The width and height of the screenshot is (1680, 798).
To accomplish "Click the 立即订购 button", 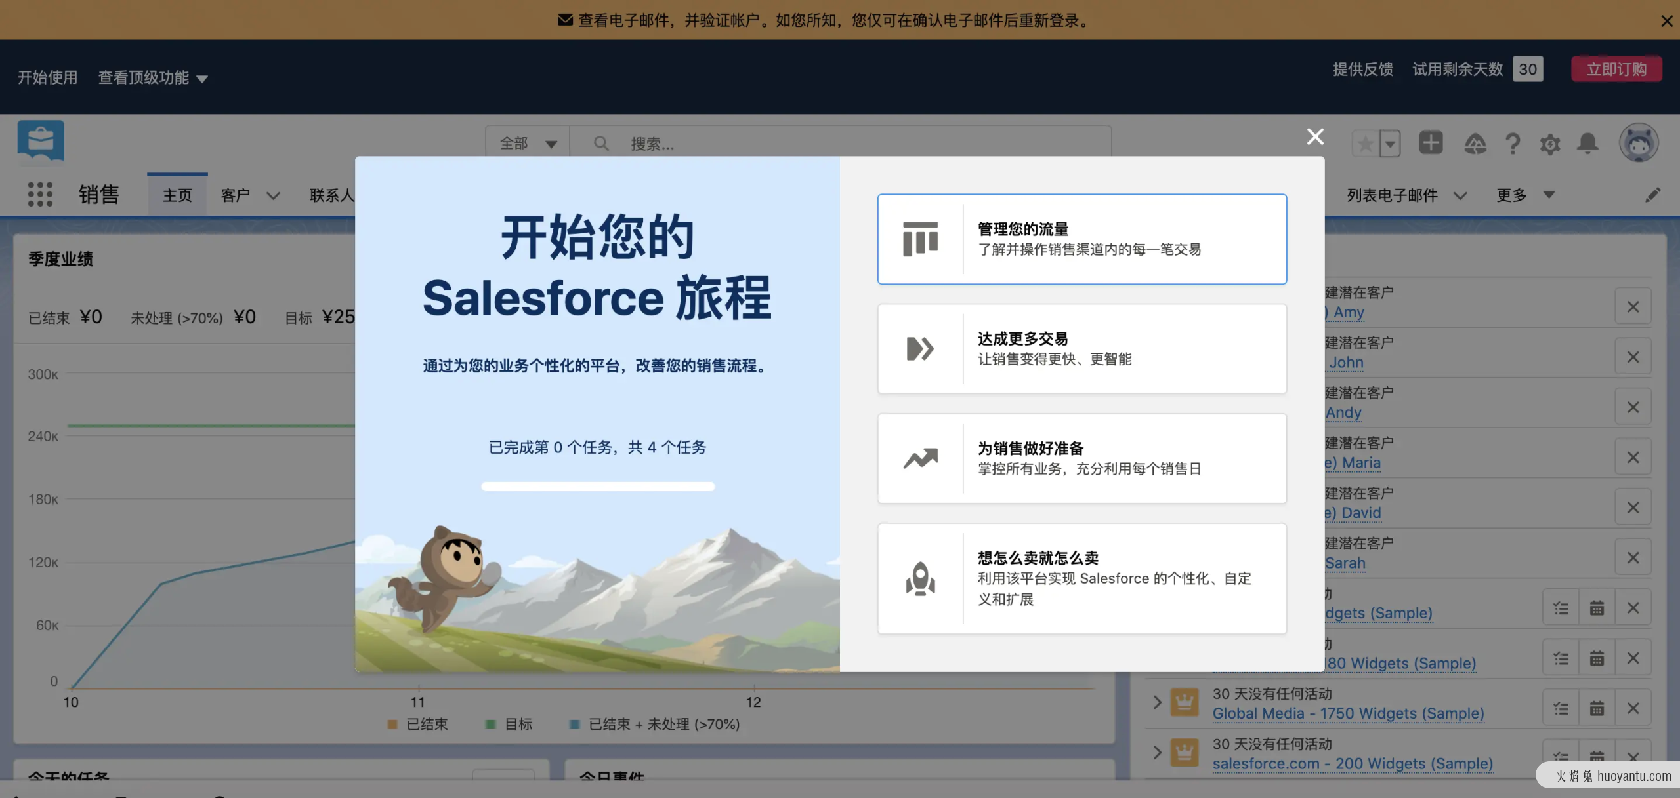I will point(1616,69).
